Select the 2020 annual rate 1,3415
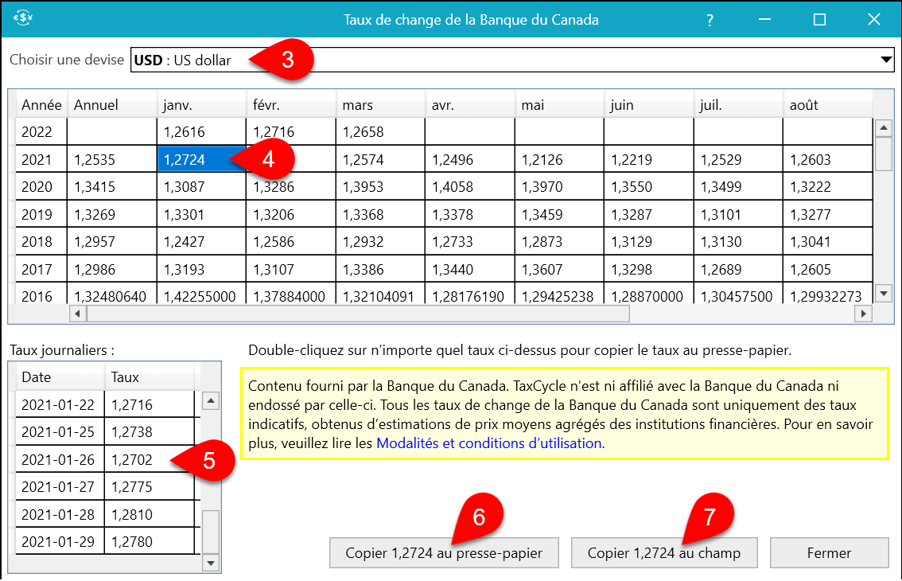This screenshot has width=902, height=581. [112, 186]
